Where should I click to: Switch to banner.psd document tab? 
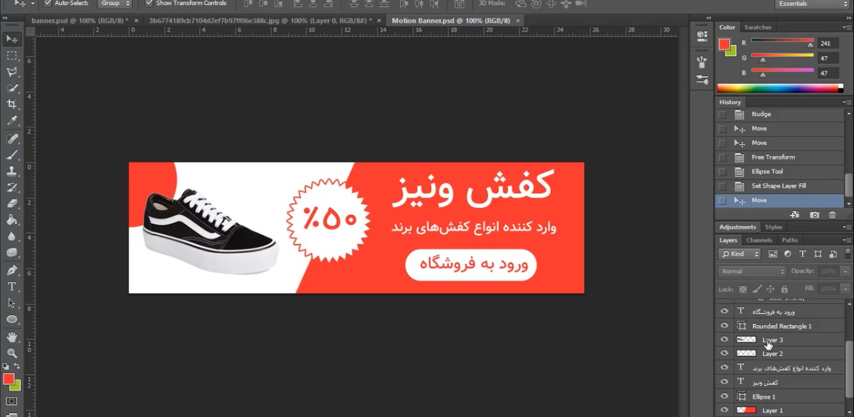80,21
